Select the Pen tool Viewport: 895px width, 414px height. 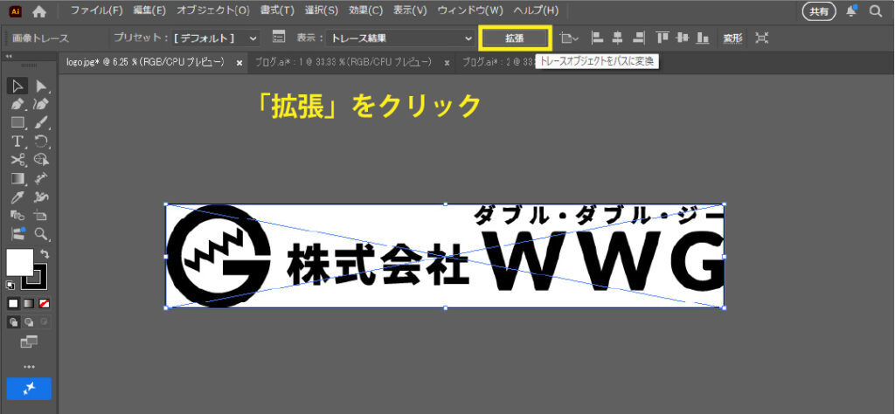coord(17,104)
